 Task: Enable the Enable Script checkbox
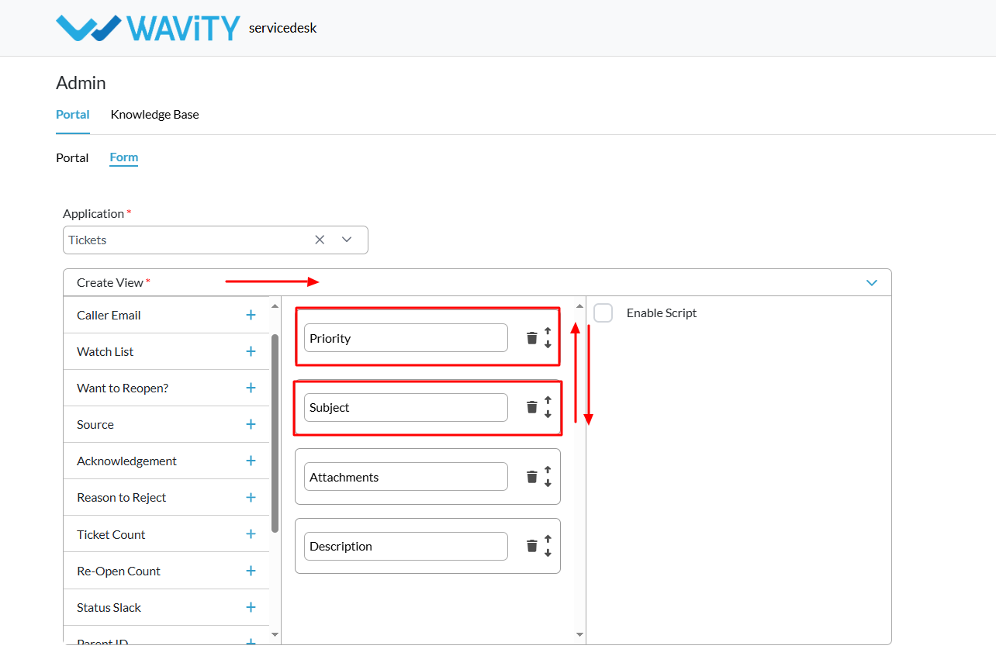coord(603,313)
